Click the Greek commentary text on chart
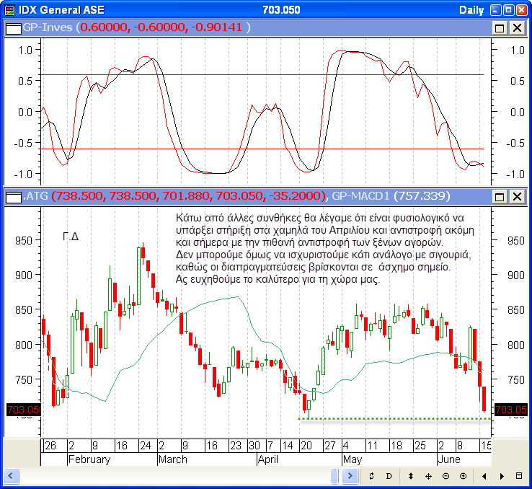Image resolution: width=532 pixels, height=489 pixels. point(324,248)
